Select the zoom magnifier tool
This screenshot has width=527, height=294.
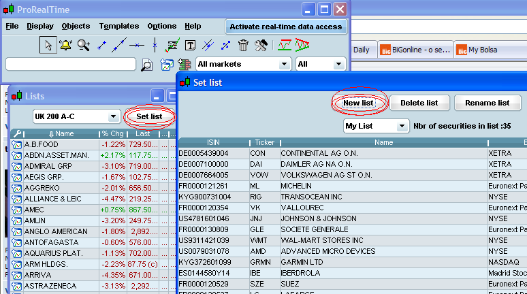[x=83, y=45]
